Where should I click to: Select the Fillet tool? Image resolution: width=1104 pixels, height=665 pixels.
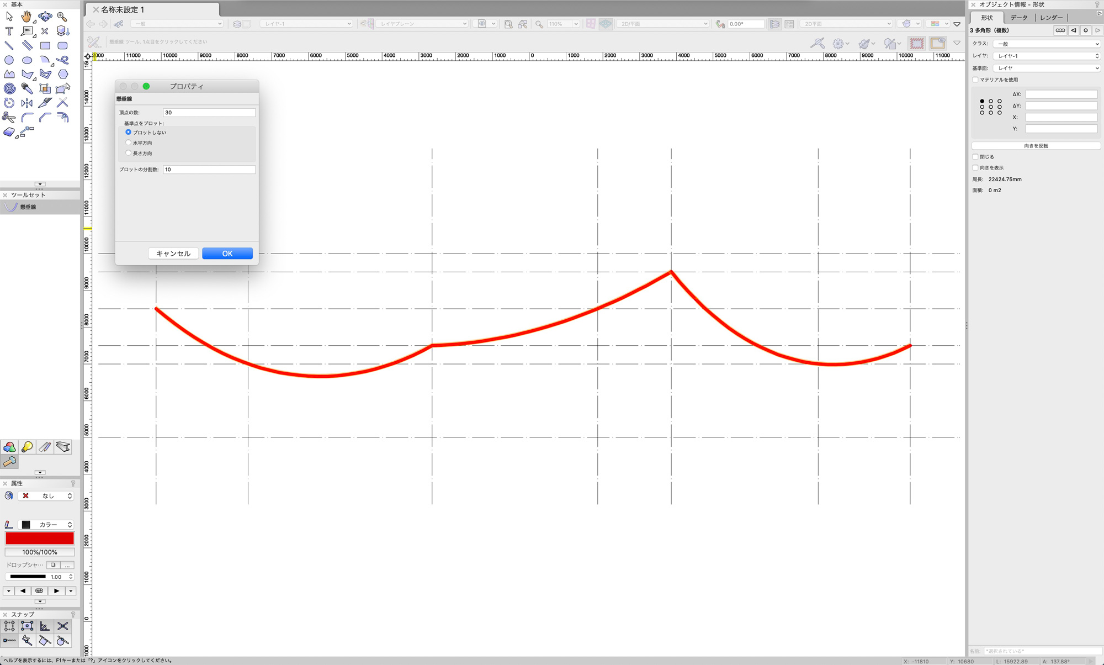(x=27, y=117)
